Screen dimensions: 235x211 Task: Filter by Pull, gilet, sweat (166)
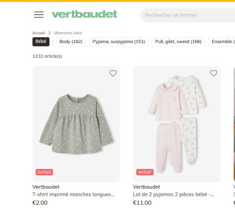click(x=178, y=42)
